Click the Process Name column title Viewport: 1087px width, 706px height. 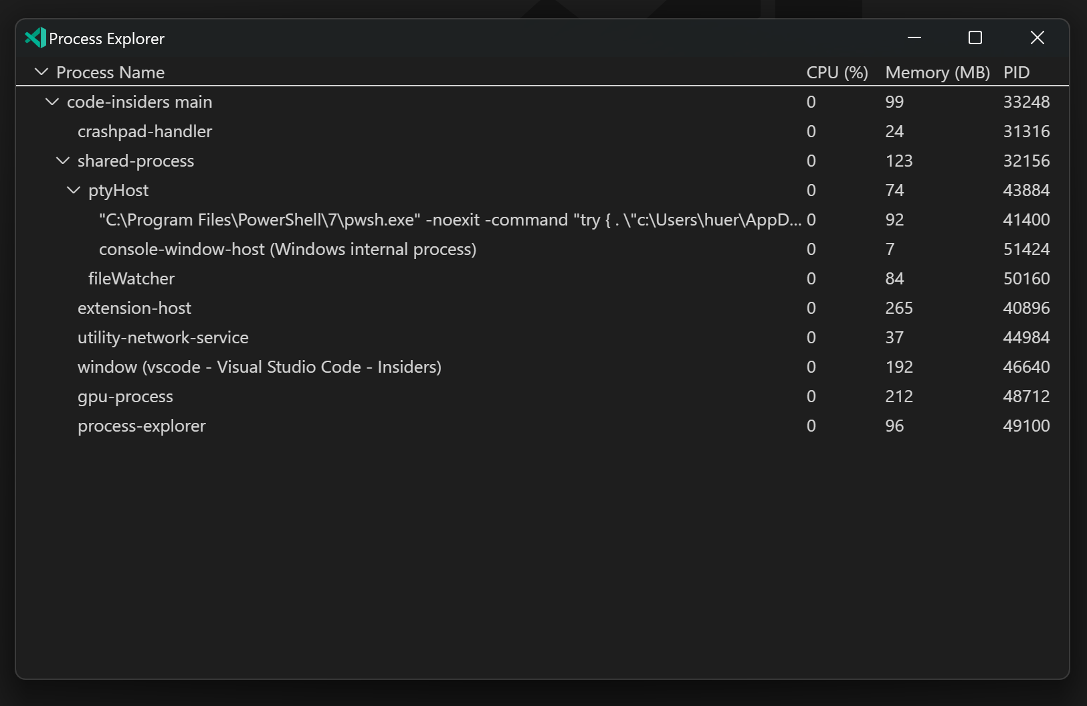[110, 72]
